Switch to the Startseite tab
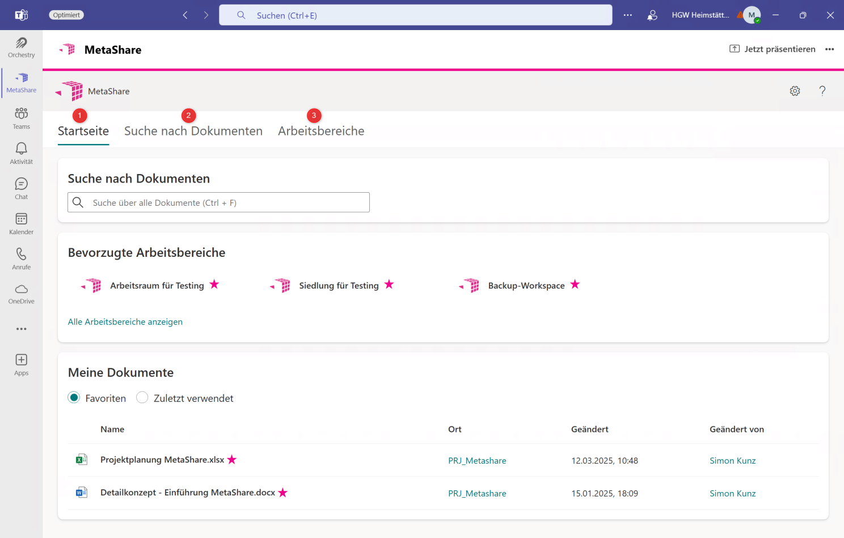The image size is (844, 538). click(x=83, y=131)
